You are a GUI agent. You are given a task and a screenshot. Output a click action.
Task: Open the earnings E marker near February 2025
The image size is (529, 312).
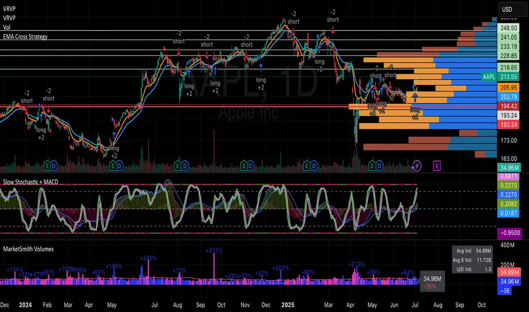click(307, 166)
